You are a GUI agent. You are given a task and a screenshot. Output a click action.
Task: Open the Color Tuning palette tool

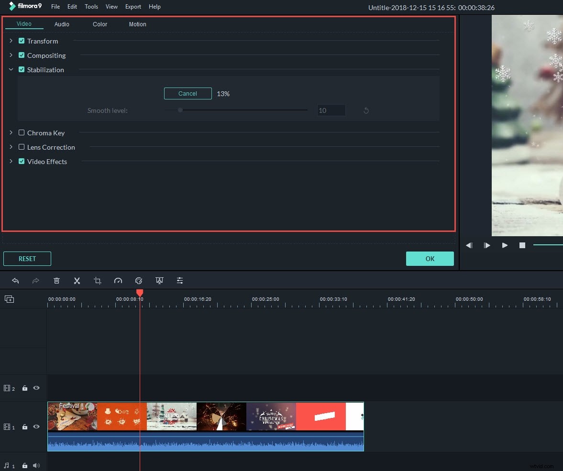click(x=139, y=281)
